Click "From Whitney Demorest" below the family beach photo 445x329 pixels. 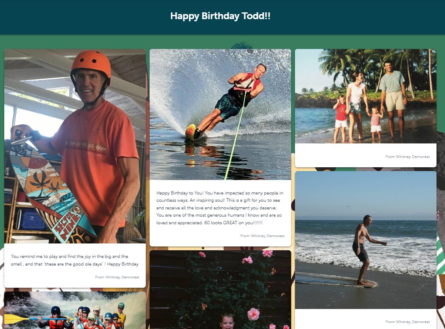pyautogui.click(x=408, y=157)
